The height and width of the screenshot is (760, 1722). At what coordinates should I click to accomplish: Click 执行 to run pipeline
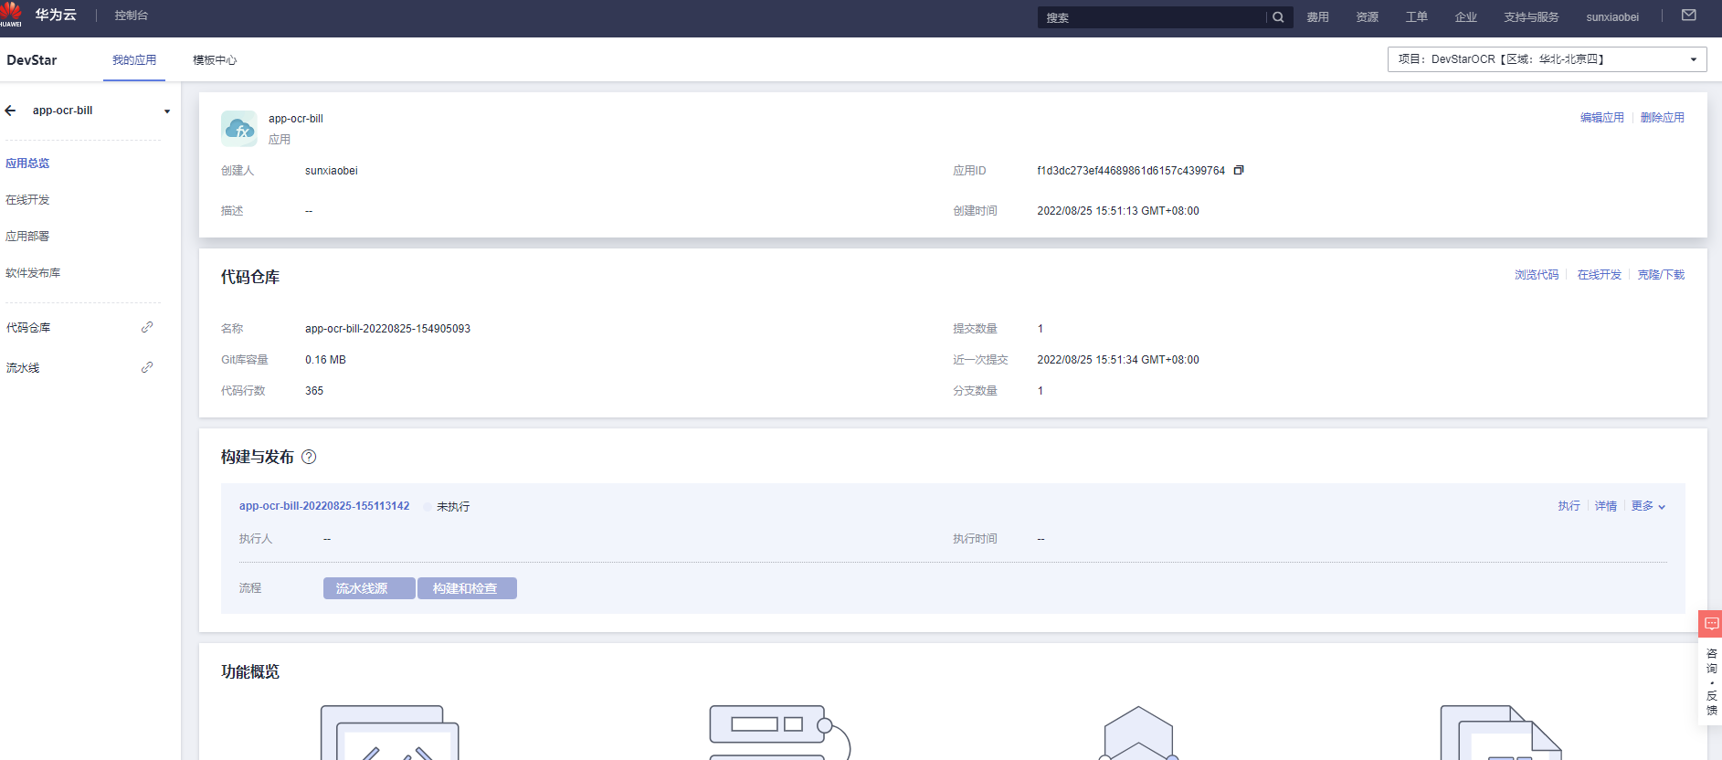pos(1569,506)
